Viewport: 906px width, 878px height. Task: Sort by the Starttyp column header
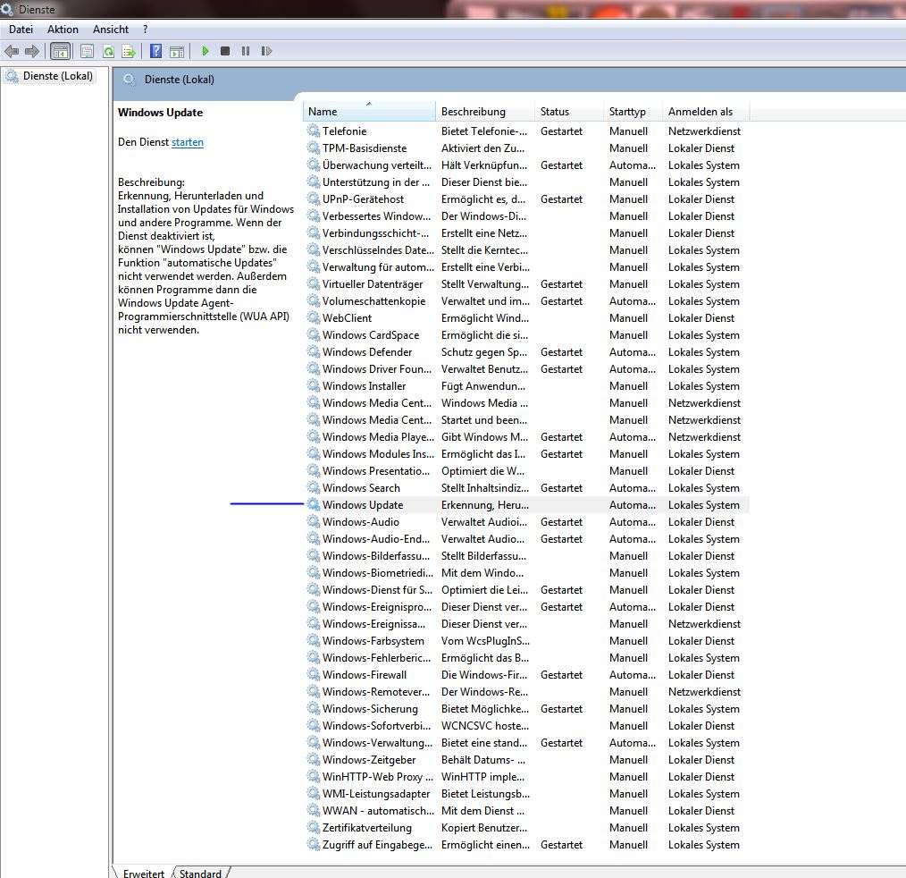633,112
